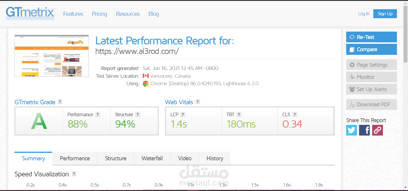Share report via Facebook icon

[x=364, y=130]
